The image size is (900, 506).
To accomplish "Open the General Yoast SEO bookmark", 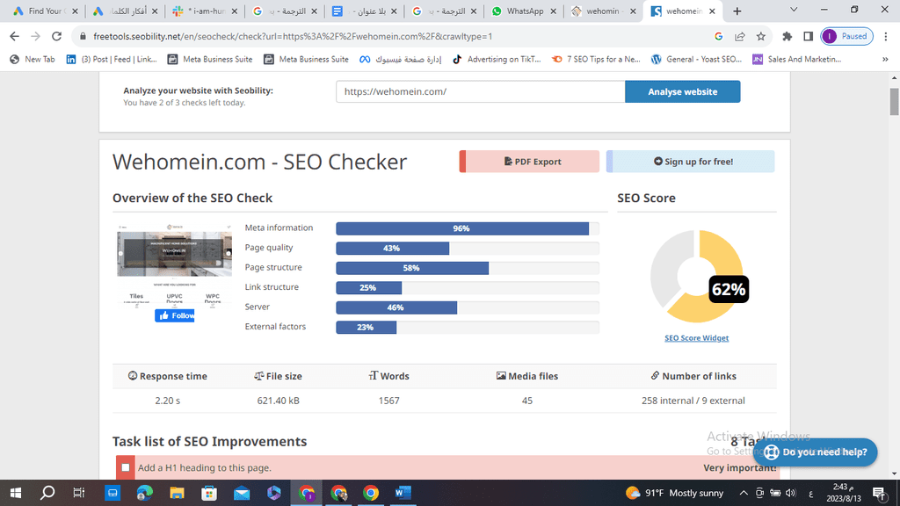I will pos(696,59).
